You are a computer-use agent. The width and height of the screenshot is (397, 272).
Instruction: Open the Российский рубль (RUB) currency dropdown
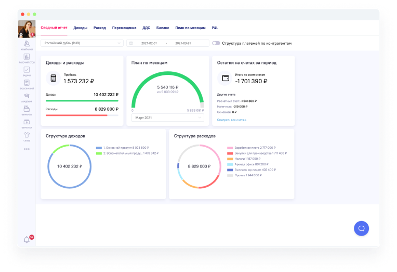(82, 43)
